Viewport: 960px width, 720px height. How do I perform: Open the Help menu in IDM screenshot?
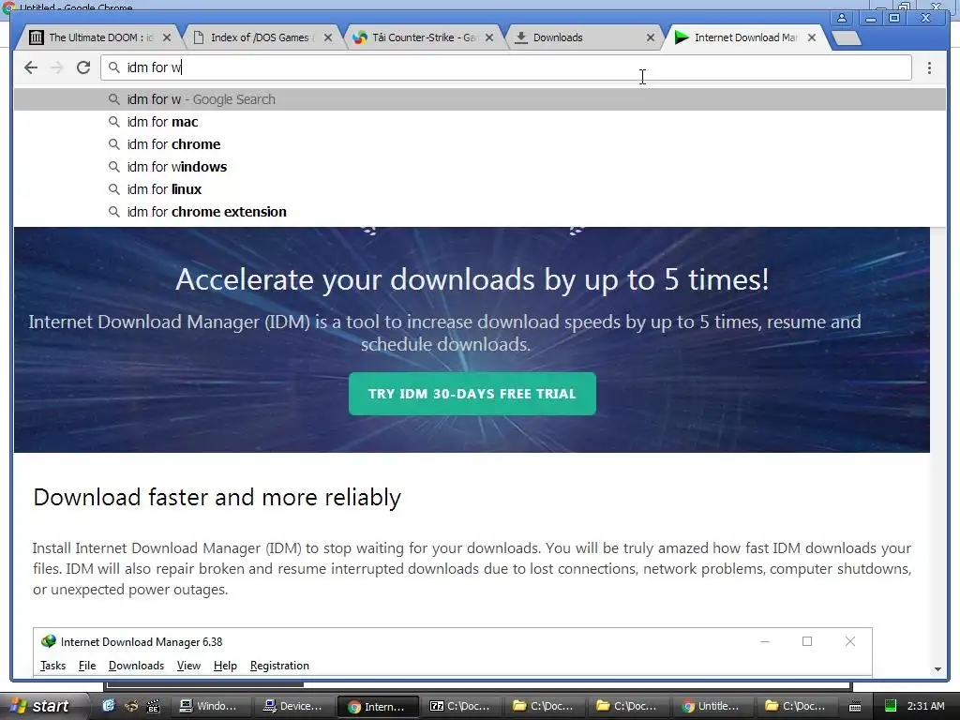[225, 666]
